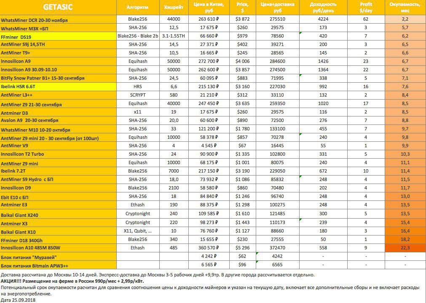Select the "HRS" algorithm cell
Image resolution: width=426 pixels, height=303 pixels.
point(138,87)
